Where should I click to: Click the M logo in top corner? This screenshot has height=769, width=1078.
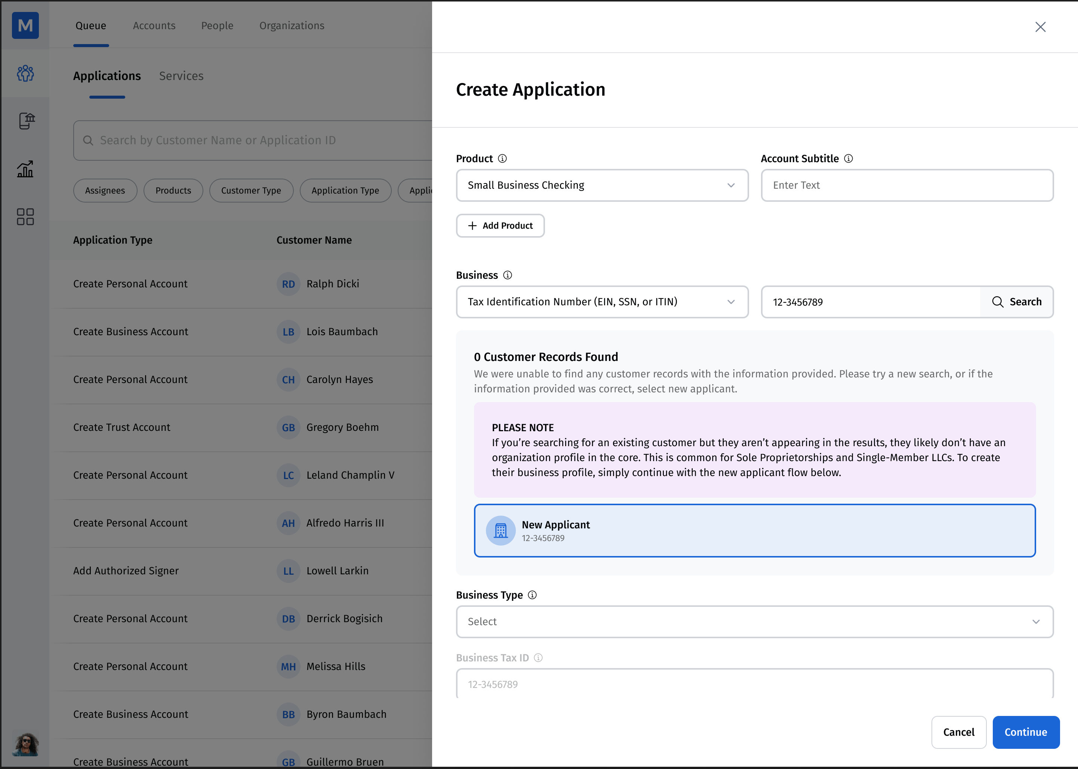25,25
